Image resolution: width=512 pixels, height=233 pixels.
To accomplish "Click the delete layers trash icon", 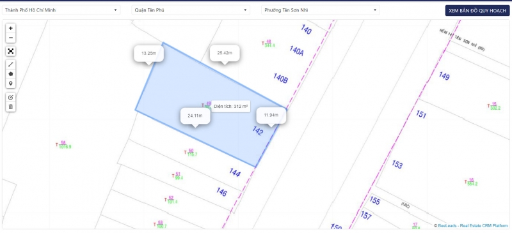I will point(10,107).
